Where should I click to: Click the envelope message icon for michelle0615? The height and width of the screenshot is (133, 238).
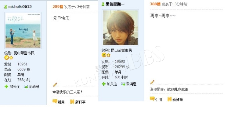pyautogui.click(x=26, y=87)
